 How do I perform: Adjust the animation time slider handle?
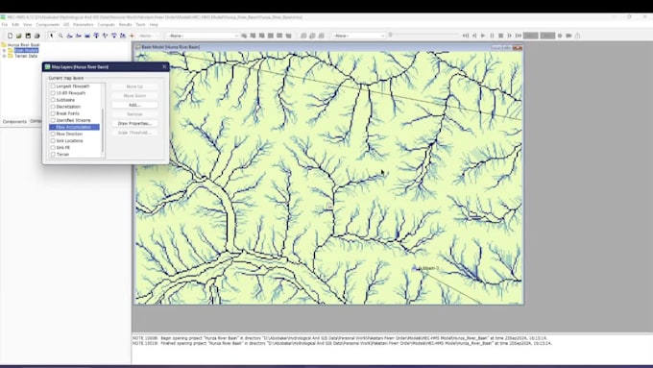[x=390, y=35]
